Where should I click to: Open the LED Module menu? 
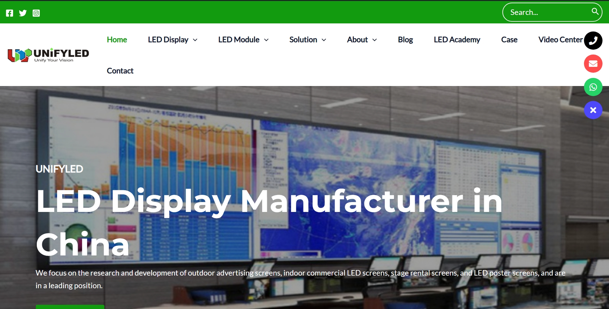[x=239, y=40]
